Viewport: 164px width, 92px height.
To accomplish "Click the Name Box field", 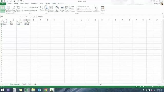I will (x=10, y=17).
